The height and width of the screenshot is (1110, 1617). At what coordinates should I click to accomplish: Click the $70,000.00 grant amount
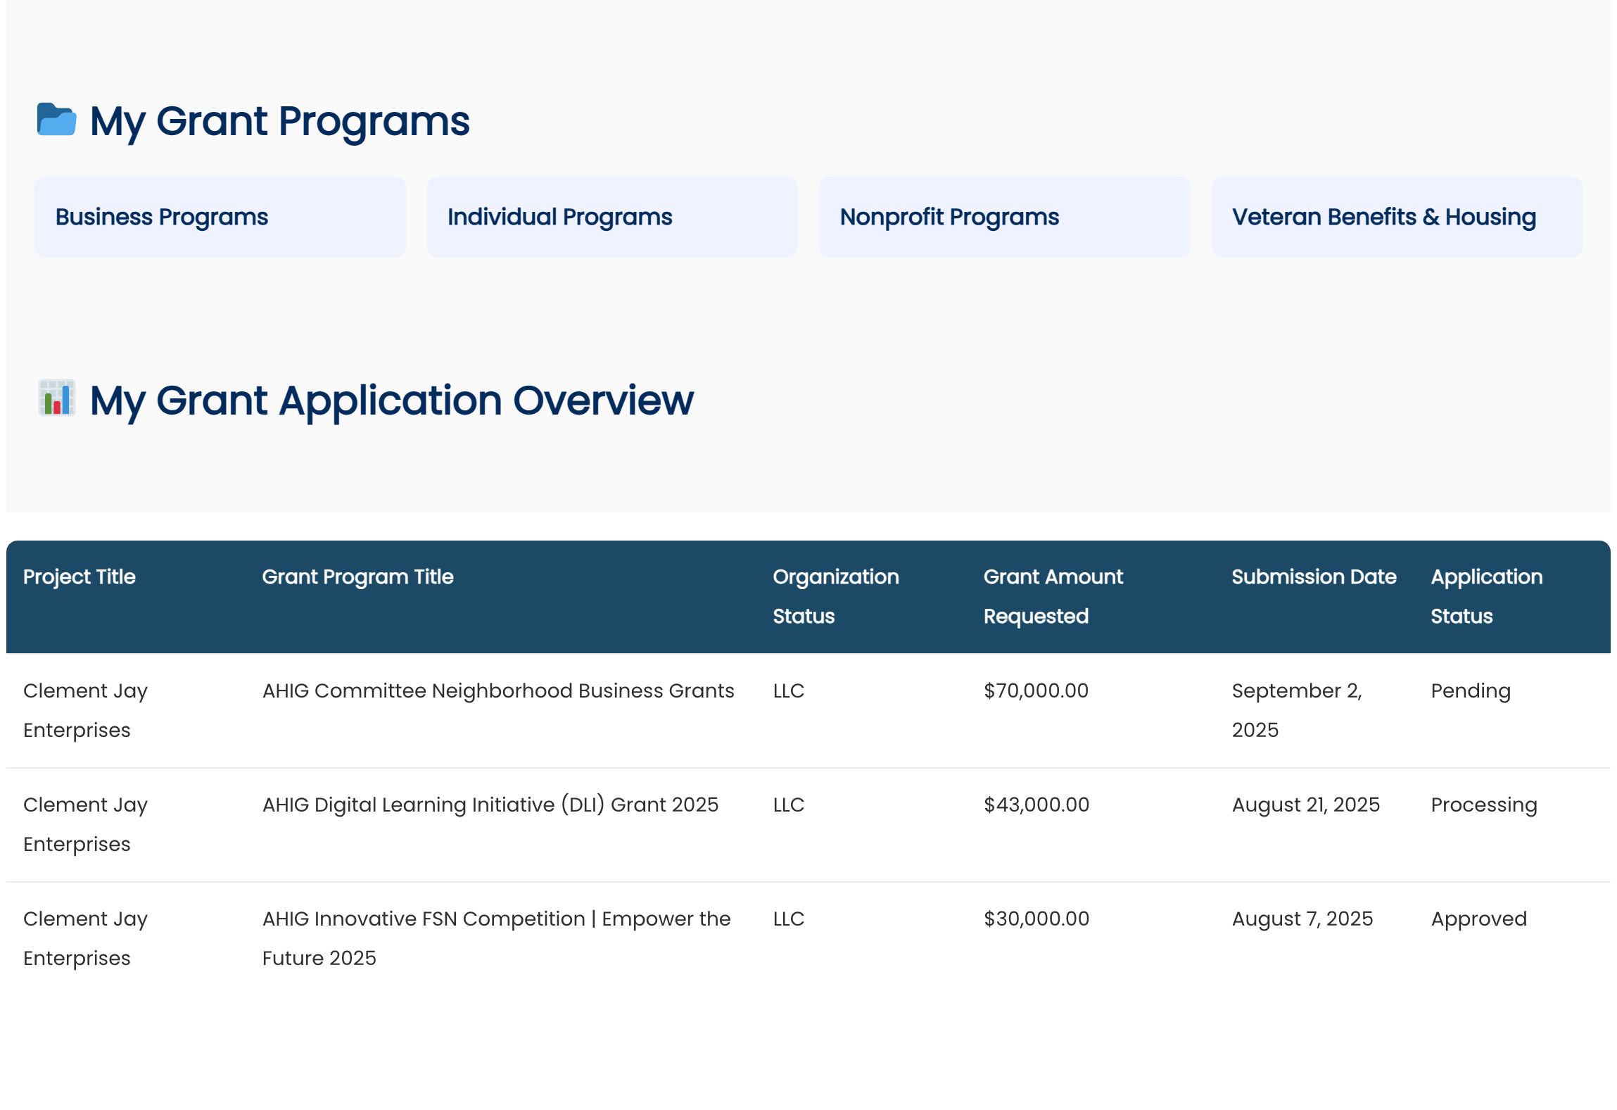[1036, 691]
